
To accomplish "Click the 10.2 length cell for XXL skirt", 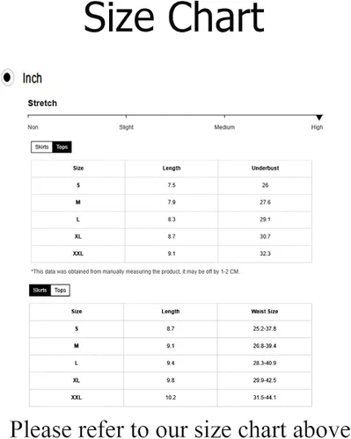I will [x=171, y=398].
